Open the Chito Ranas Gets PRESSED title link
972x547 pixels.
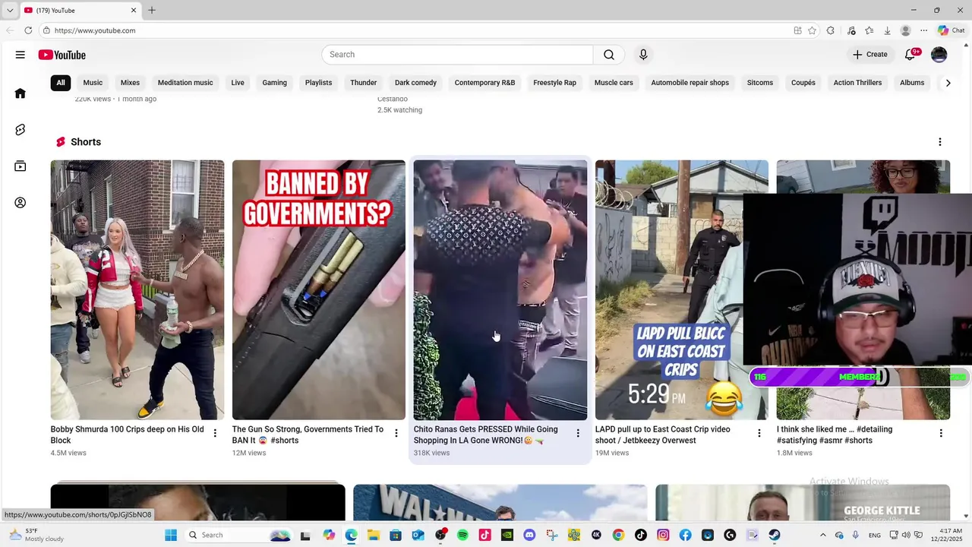point(486,435)
